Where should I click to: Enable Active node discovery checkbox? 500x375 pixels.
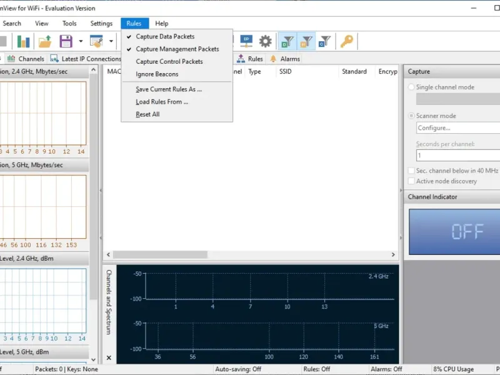pos(411,181)
